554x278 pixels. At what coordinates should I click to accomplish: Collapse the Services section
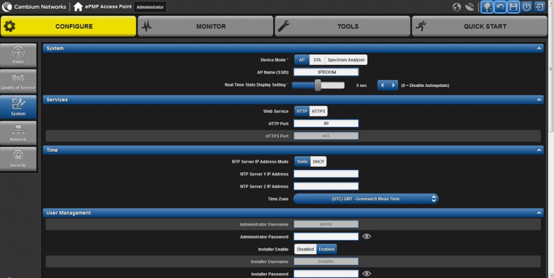pyautogui.click(x=539, y=100)
